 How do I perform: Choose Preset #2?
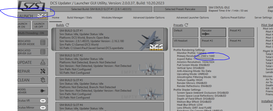click(x=213, y=42)
